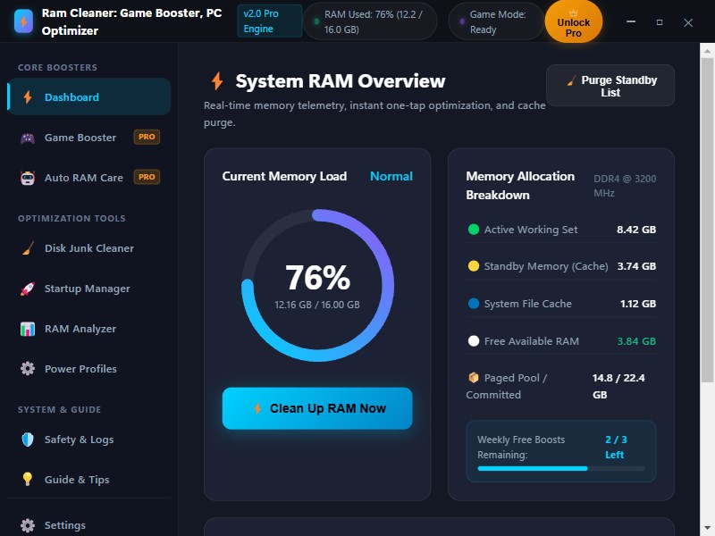Click the scrollbar up arrow
715x536 pixels.
(x=708, y=50)
